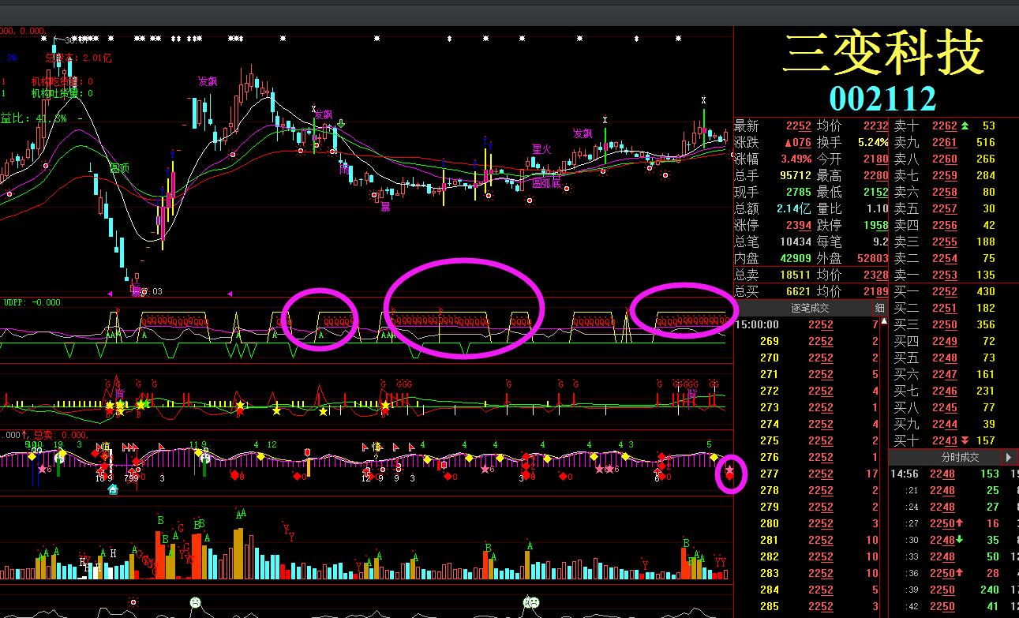Click the 星火 label on the candlestick chart

[x=541, y=148]
